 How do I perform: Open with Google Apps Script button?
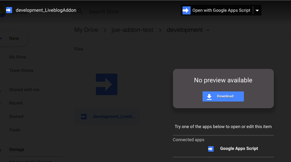click(217, 10)
